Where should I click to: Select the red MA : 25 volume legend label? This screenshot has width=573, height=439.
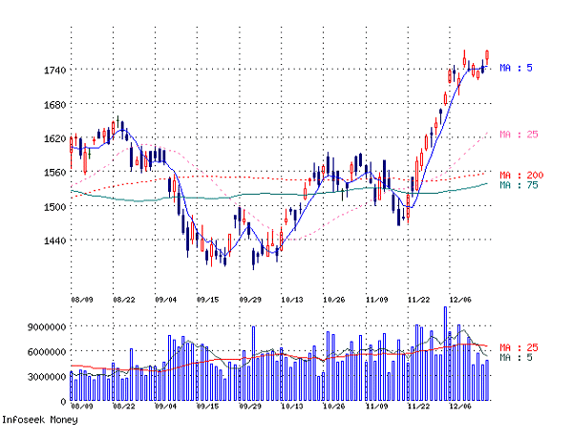tap(519, 347)
